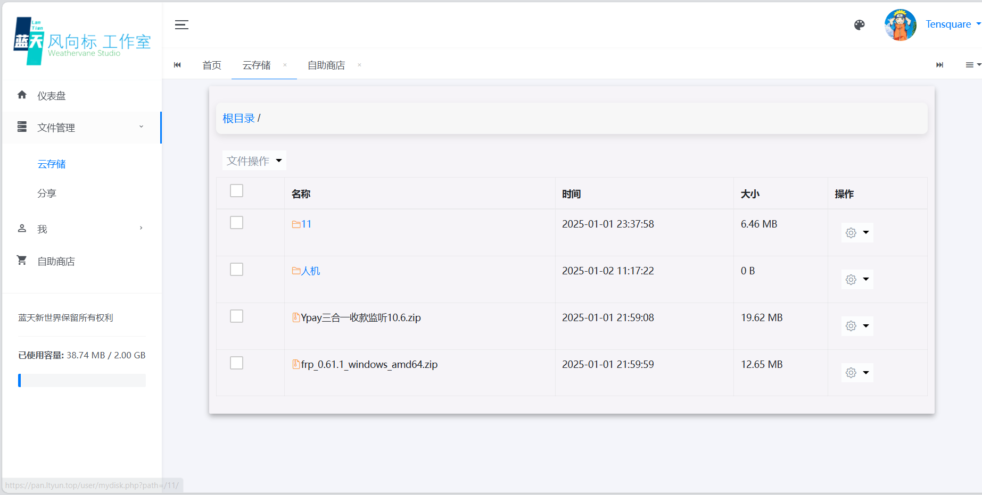
Task: Check the box for folder 人机
Action: tap(236, 269)
